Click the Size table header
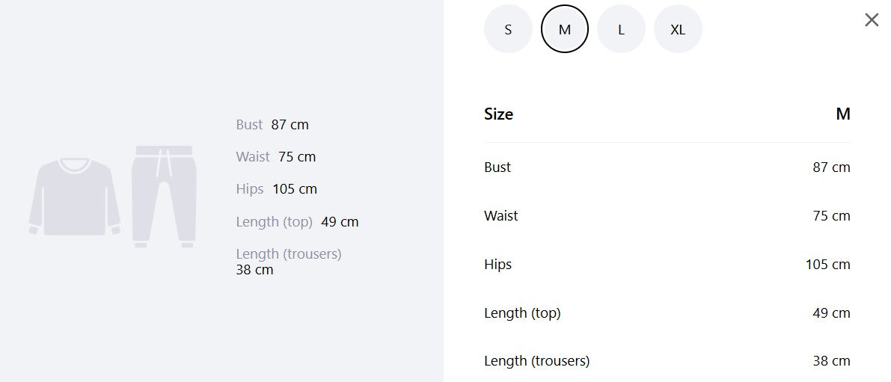The width and height of the screenshot is (891, 382). tap(498, 114)
